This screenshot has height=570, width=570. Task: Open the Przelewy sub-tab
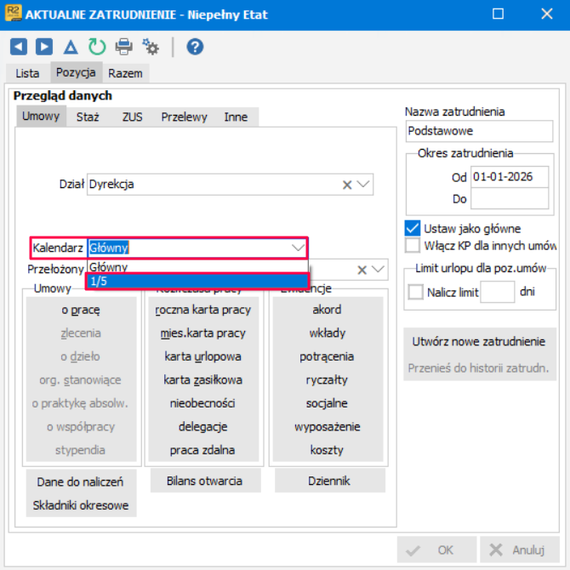184,117
